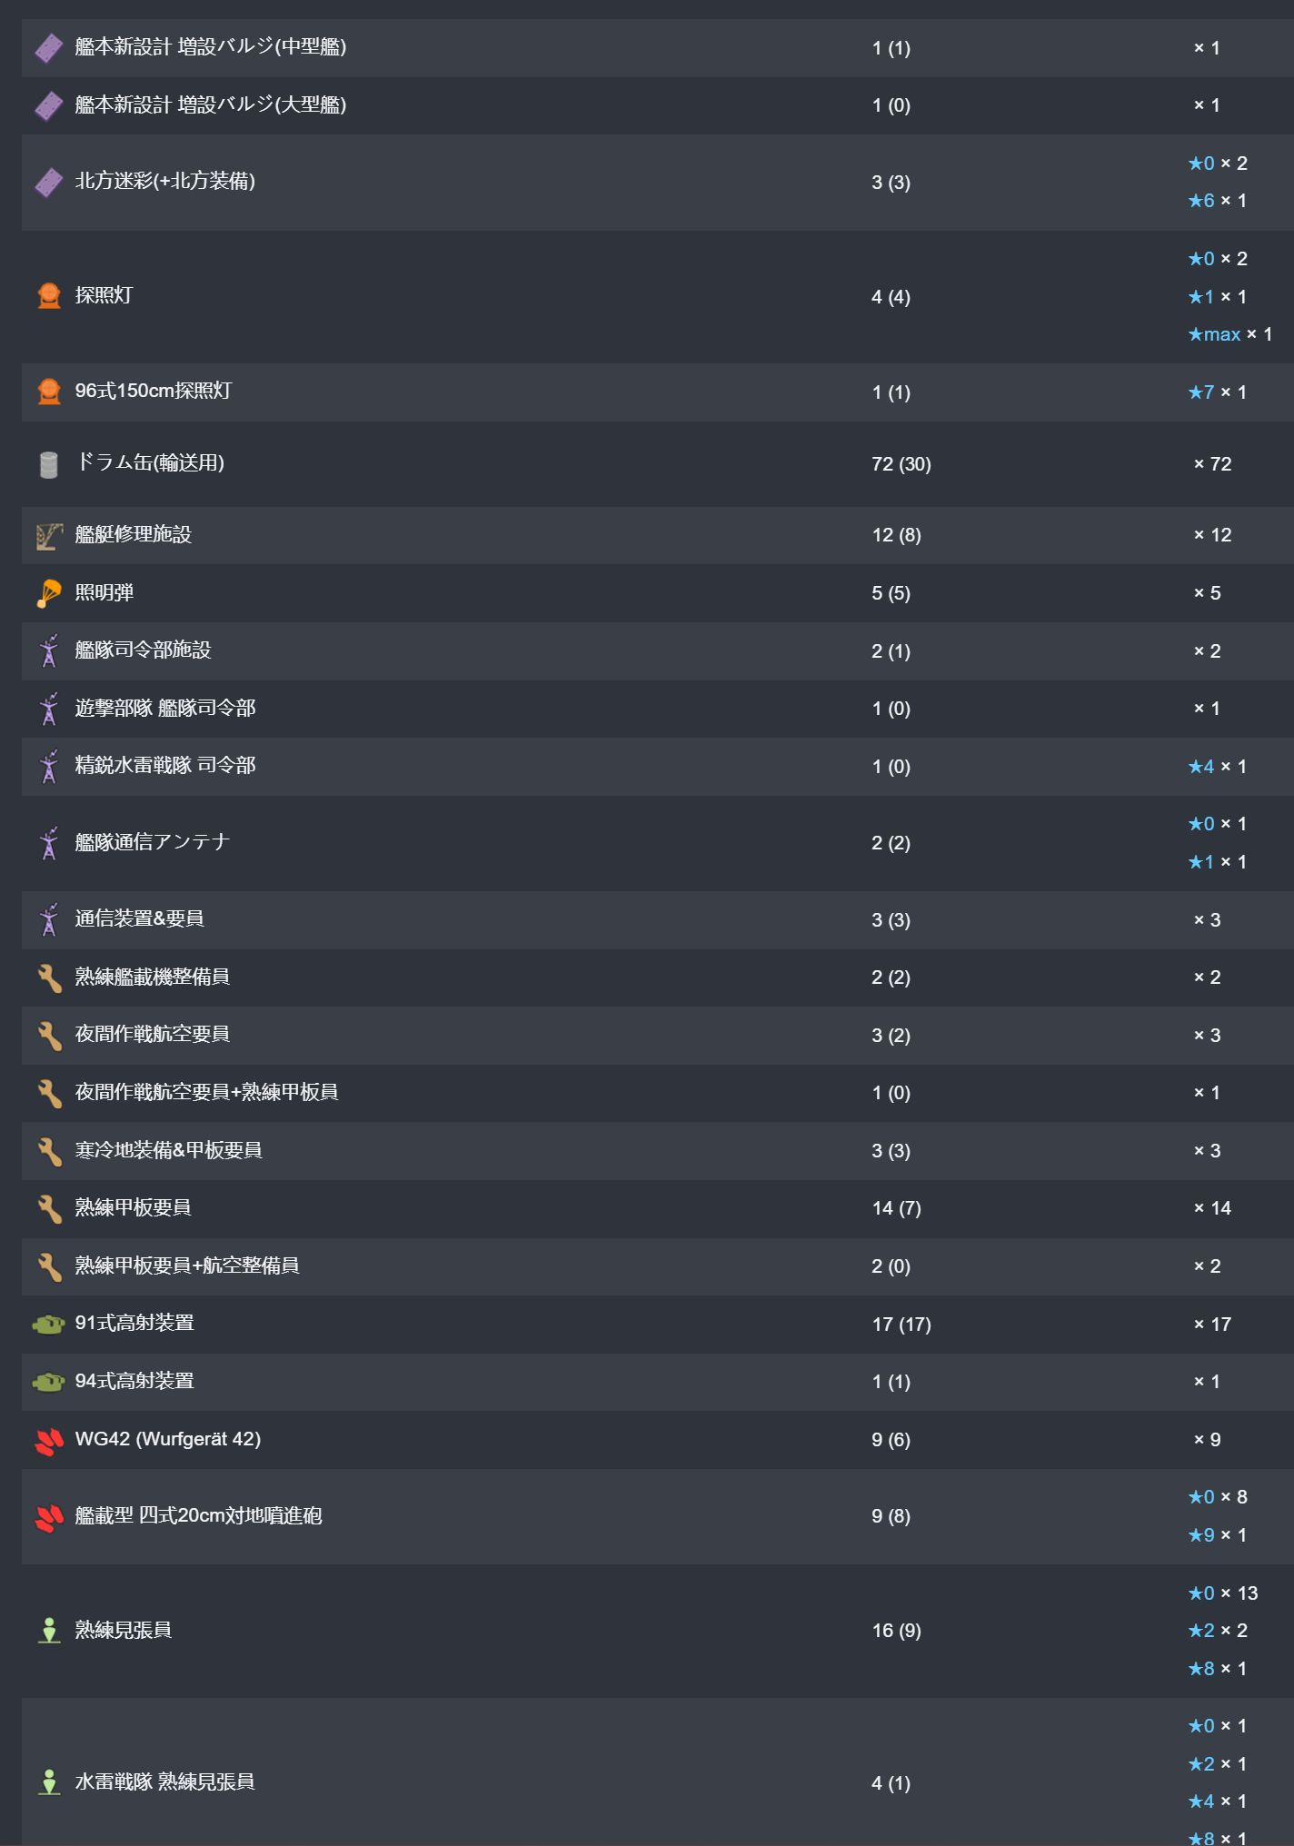Click the 夜間作戦航空要員+熟練甲板員 item name

click(x=206, y=1092)
